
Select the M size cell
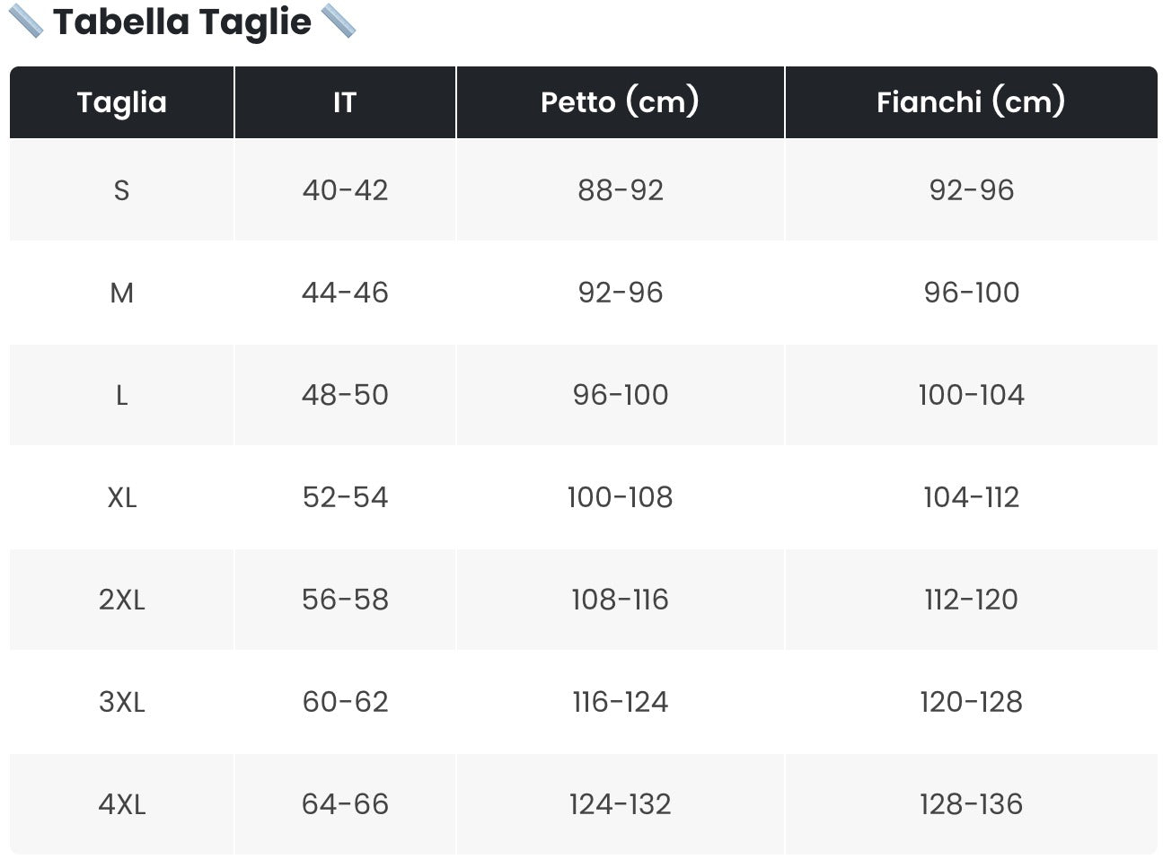tap(122, 293)
